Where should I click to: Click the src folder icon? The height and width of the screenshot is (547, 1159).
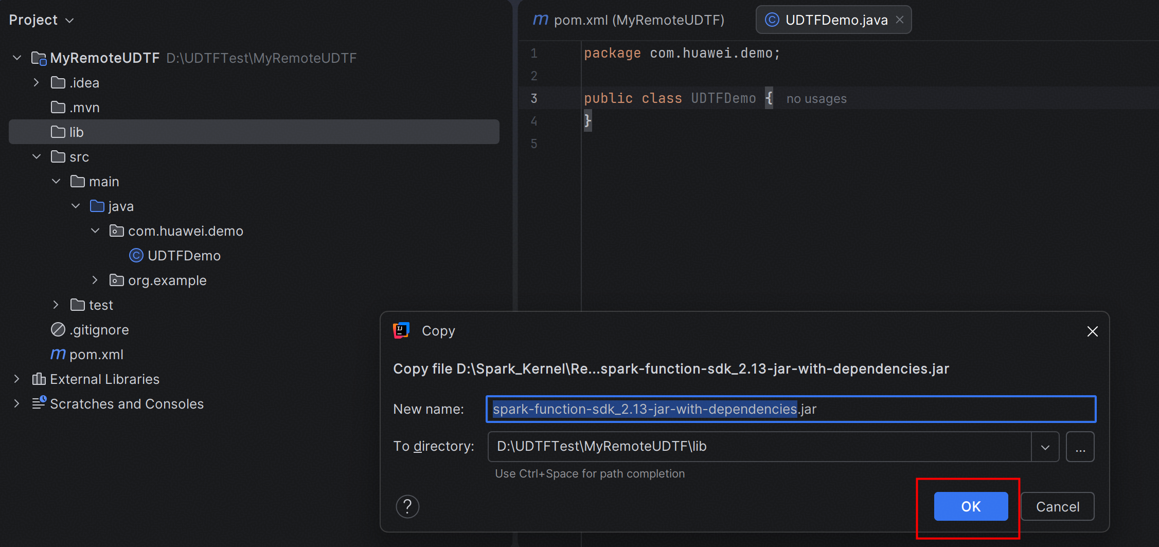[x=58, y=156]
